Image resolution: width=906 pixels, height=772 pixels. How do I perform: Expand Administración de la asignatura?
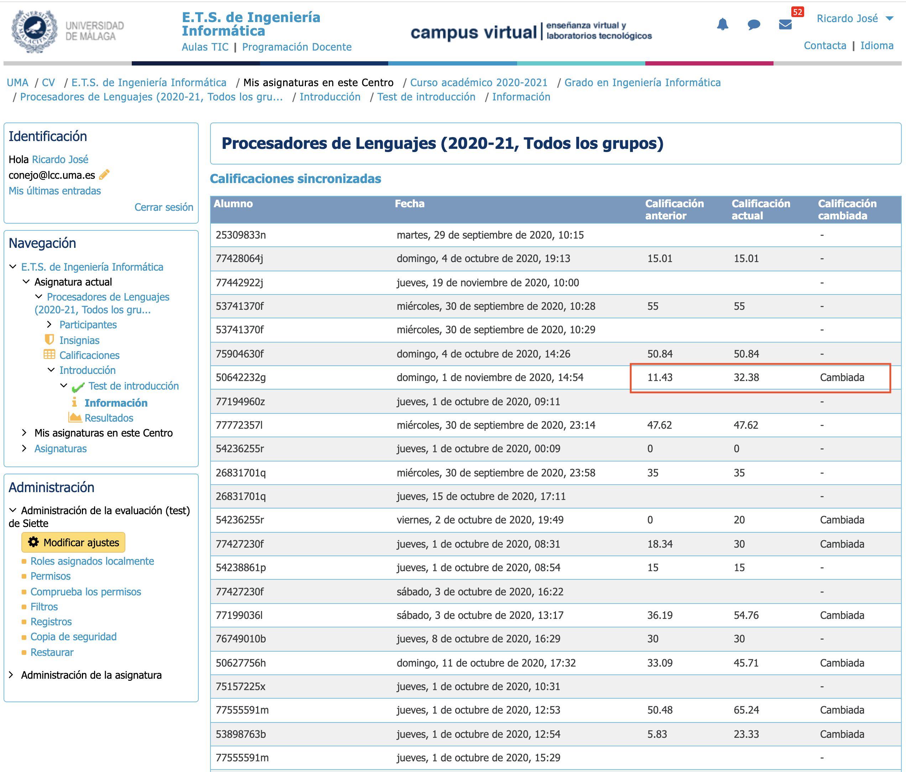point(11,675)
